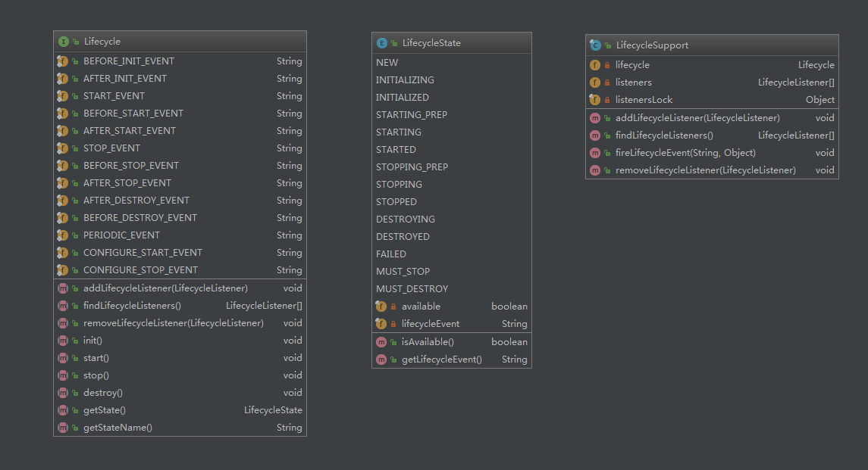Select the LifecycleSupport node title
Viewport: 868px width, 470px height.
(x=652, y=45)
